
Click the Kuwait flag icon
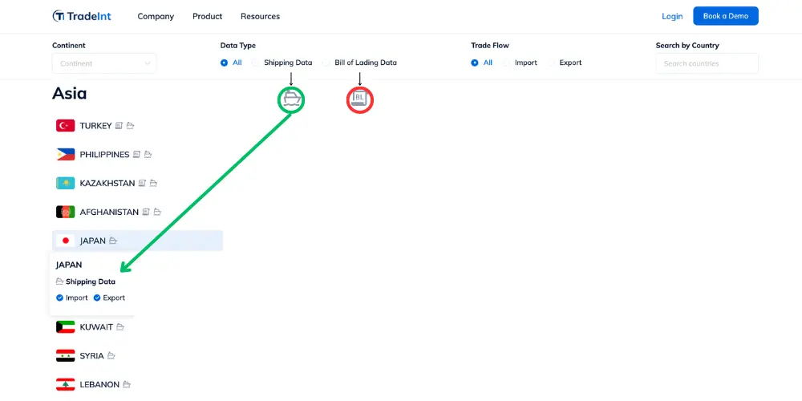(x=66, y=327)
